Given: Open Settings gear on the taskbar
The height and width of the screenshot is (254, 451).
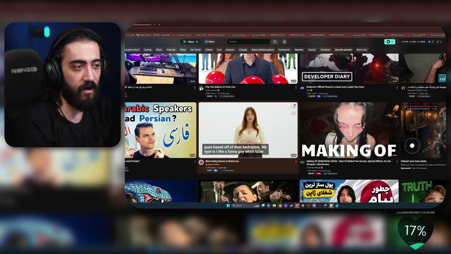Looking at the screenshot, I should 303,206.
